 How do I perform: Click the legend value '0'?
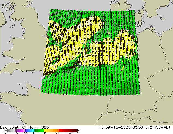click(34, 133)
